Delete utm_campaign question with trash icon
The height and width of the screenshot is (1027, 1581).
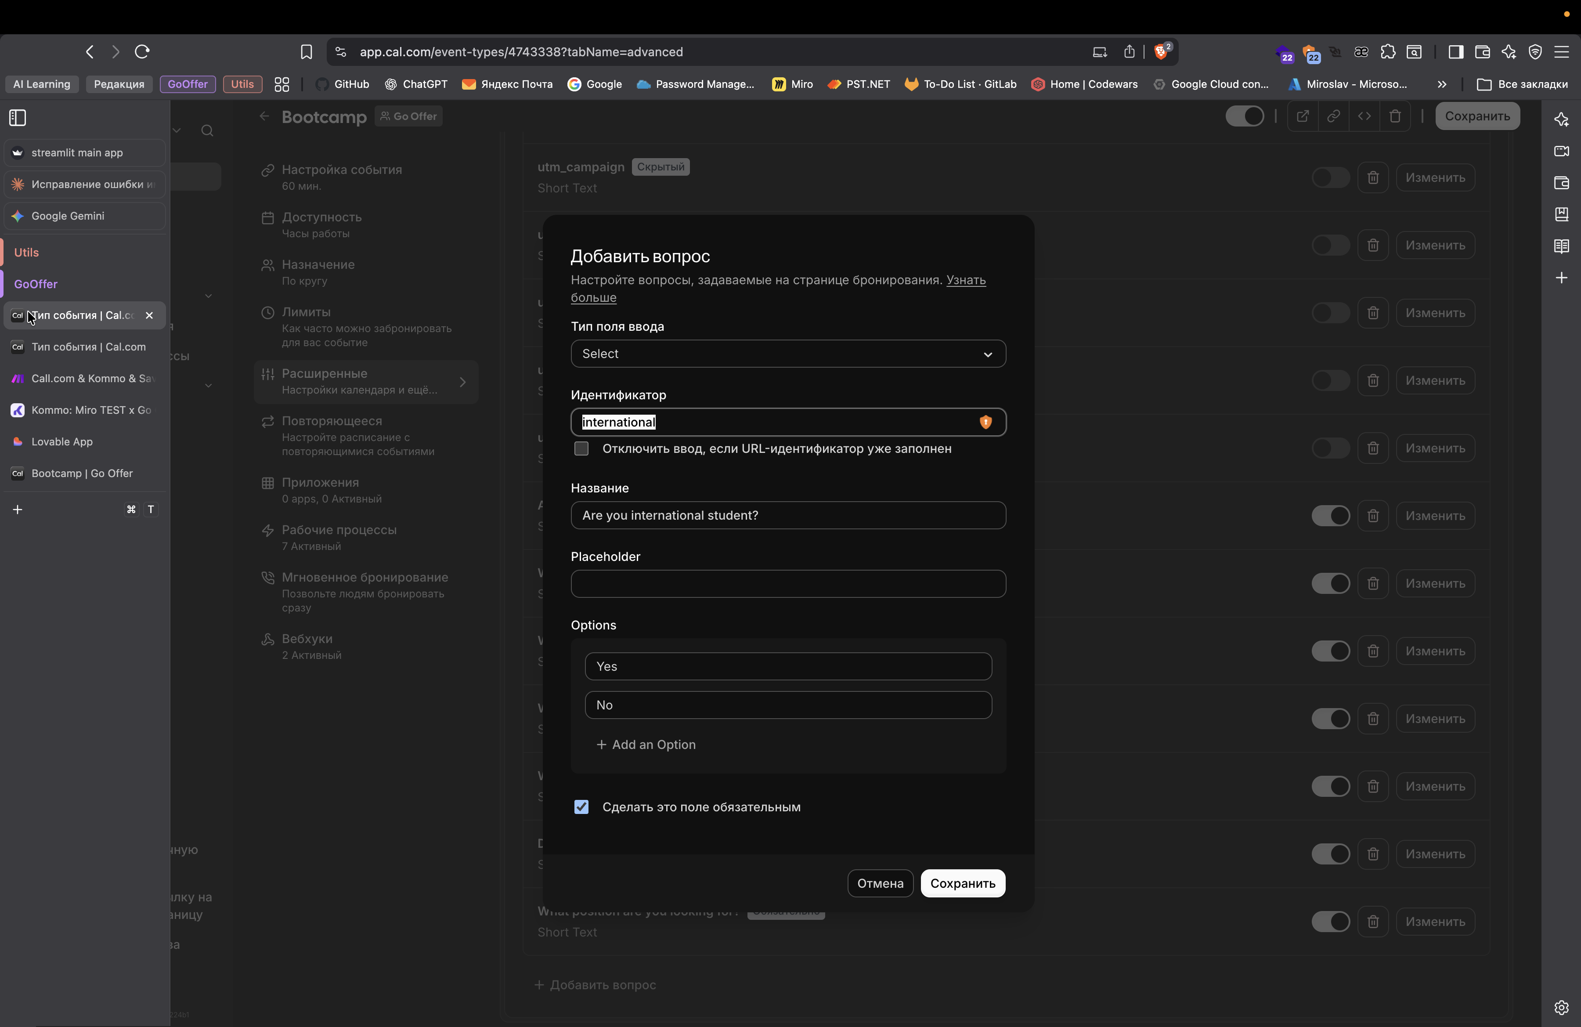[1373, 177]
